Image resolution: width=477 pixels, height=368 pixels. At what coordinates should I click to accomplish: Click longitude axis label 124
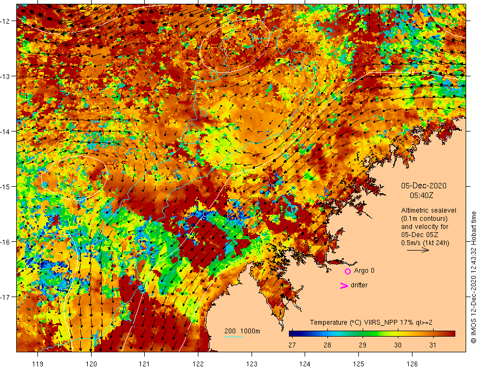[305, 364]
